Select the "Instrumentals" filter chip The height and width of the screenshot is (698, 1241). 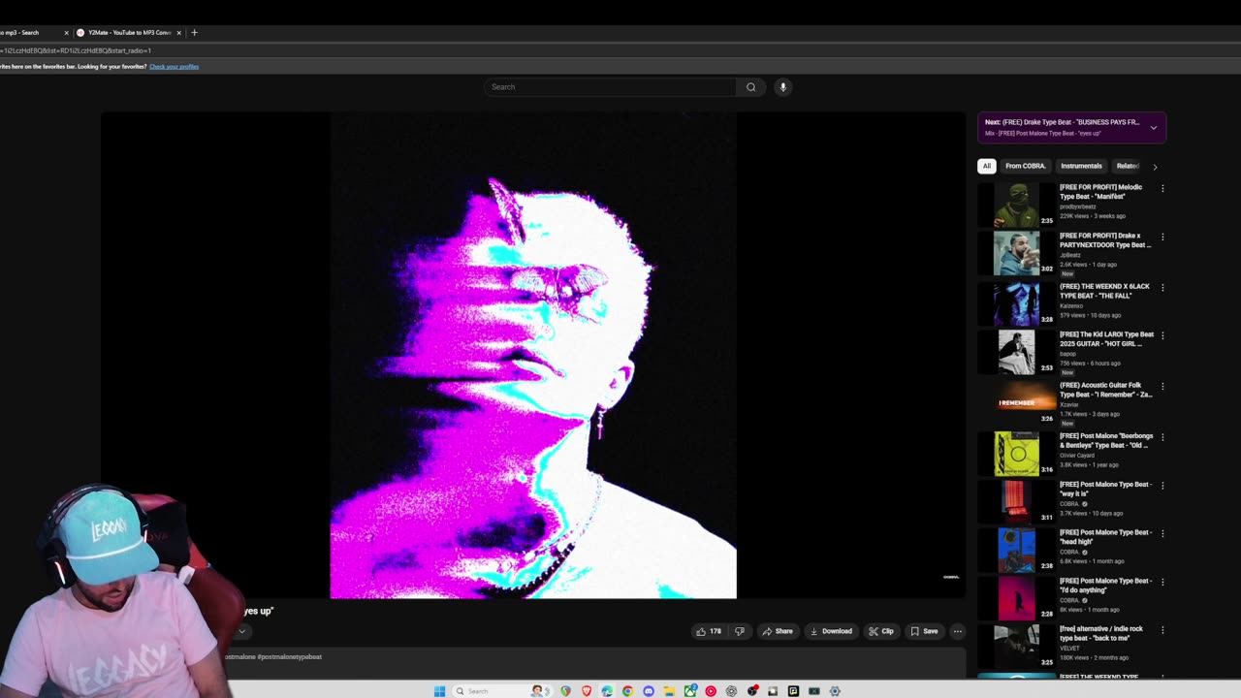click(1081, 166)
